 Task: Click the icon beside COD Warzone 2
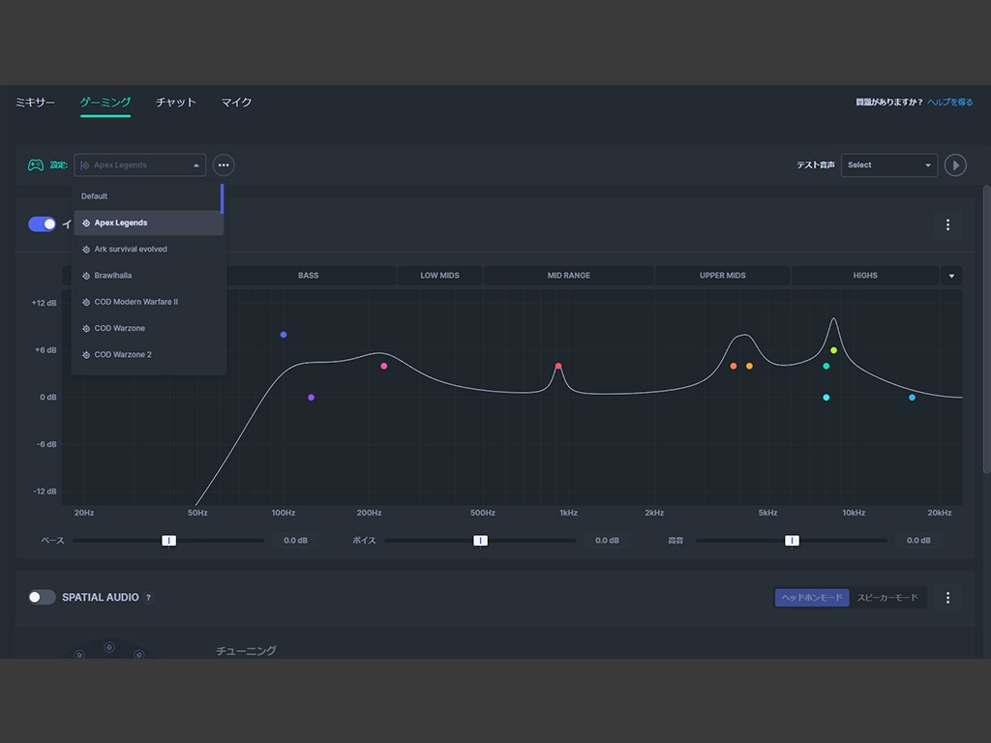pyautogui.click(x=86, y=355)
